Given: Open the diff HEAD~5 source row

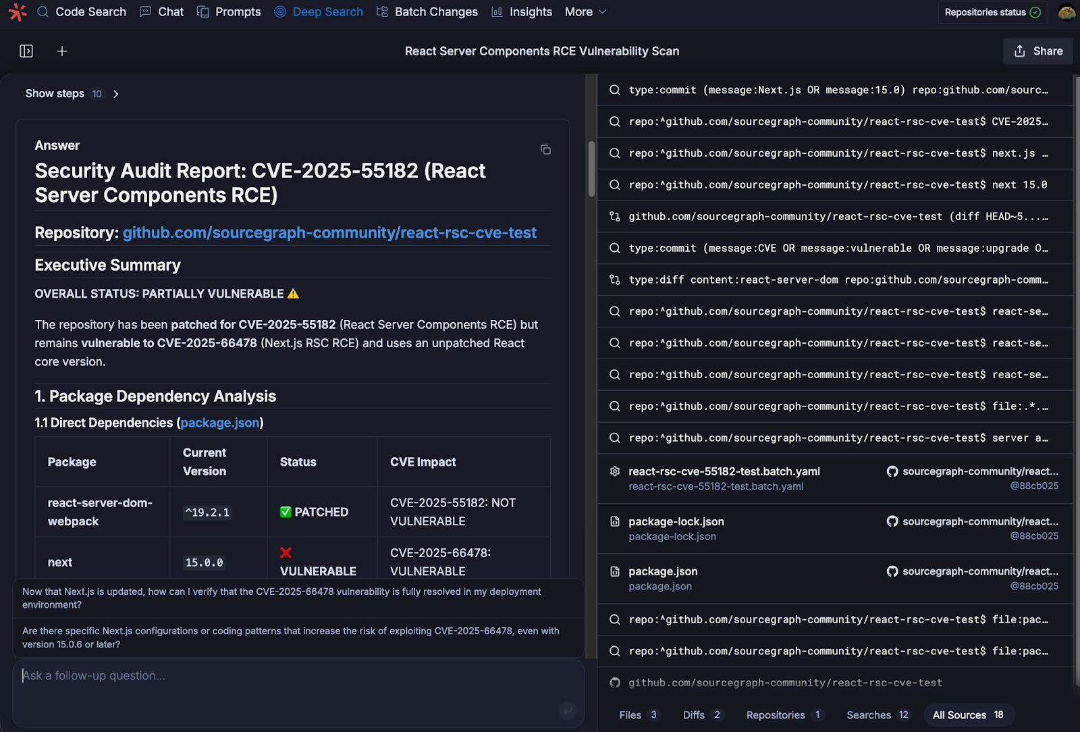Looking at the screenshot, I should tap(835, 217).
